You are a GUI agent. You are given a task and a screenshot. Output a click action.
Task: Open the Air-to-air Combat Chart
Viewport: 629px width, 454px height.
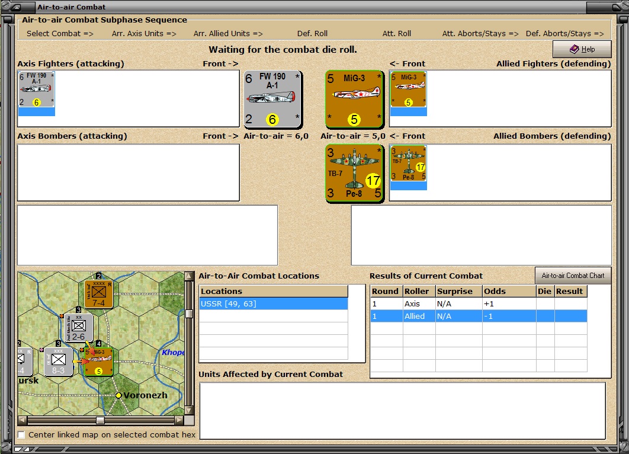573,276
